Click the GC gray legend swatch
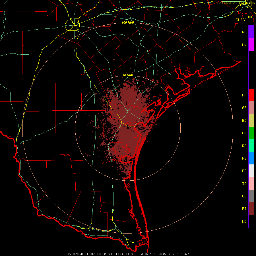 pyautogui.click(x=251, y=196)
